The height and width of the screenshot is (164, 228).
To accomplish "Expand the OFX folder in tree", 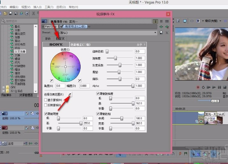I will coord(4,87).
